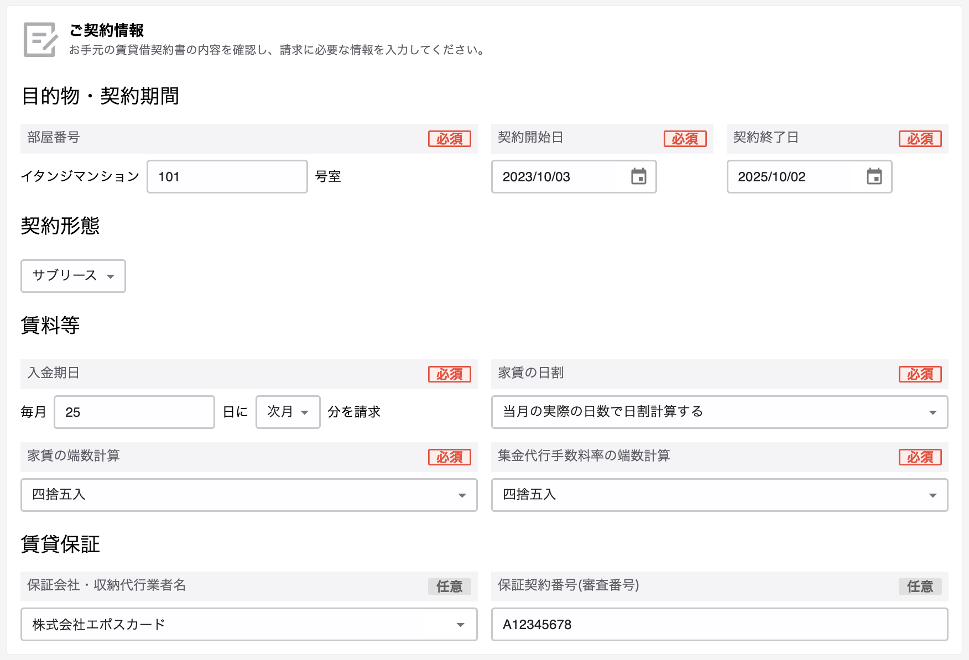
Task: Click the 日に text after day field
Action: 236,412
